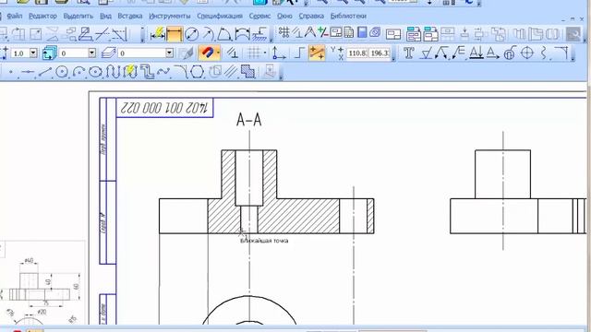
Task: Open the Сервис menu
Action: coord(259,17)
